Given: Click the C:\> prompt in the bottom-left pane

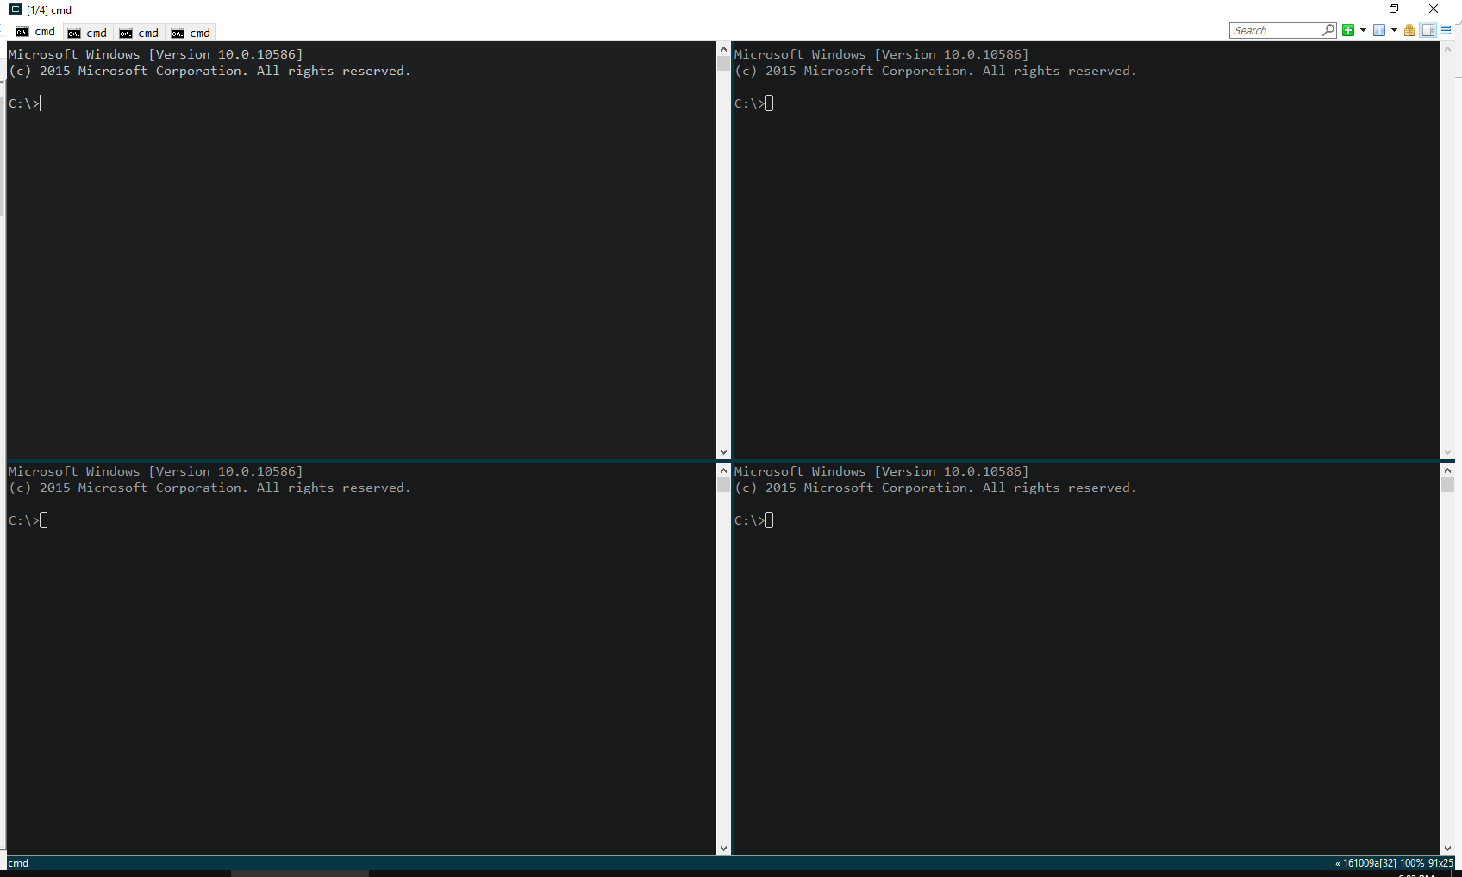Looking at the screenshot, I should (x=24, y=520).
